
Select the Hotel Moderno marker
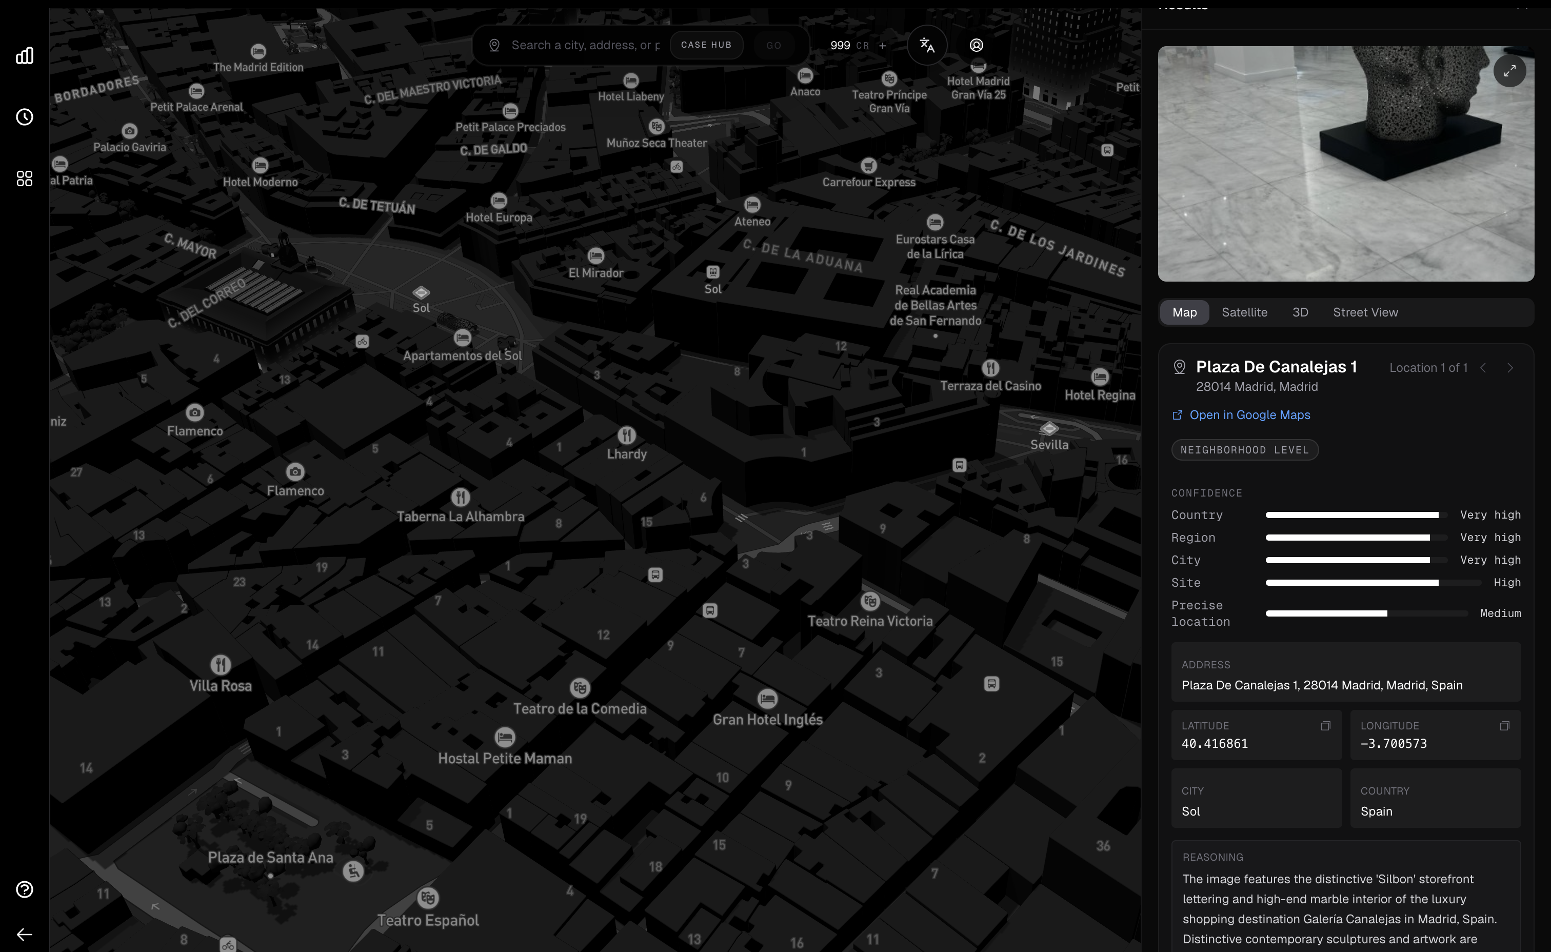pos(260,166)
